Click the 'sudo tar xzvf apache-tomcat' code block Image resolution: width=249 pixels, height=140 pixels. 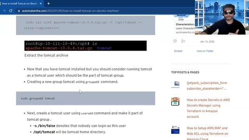point(86,25)
